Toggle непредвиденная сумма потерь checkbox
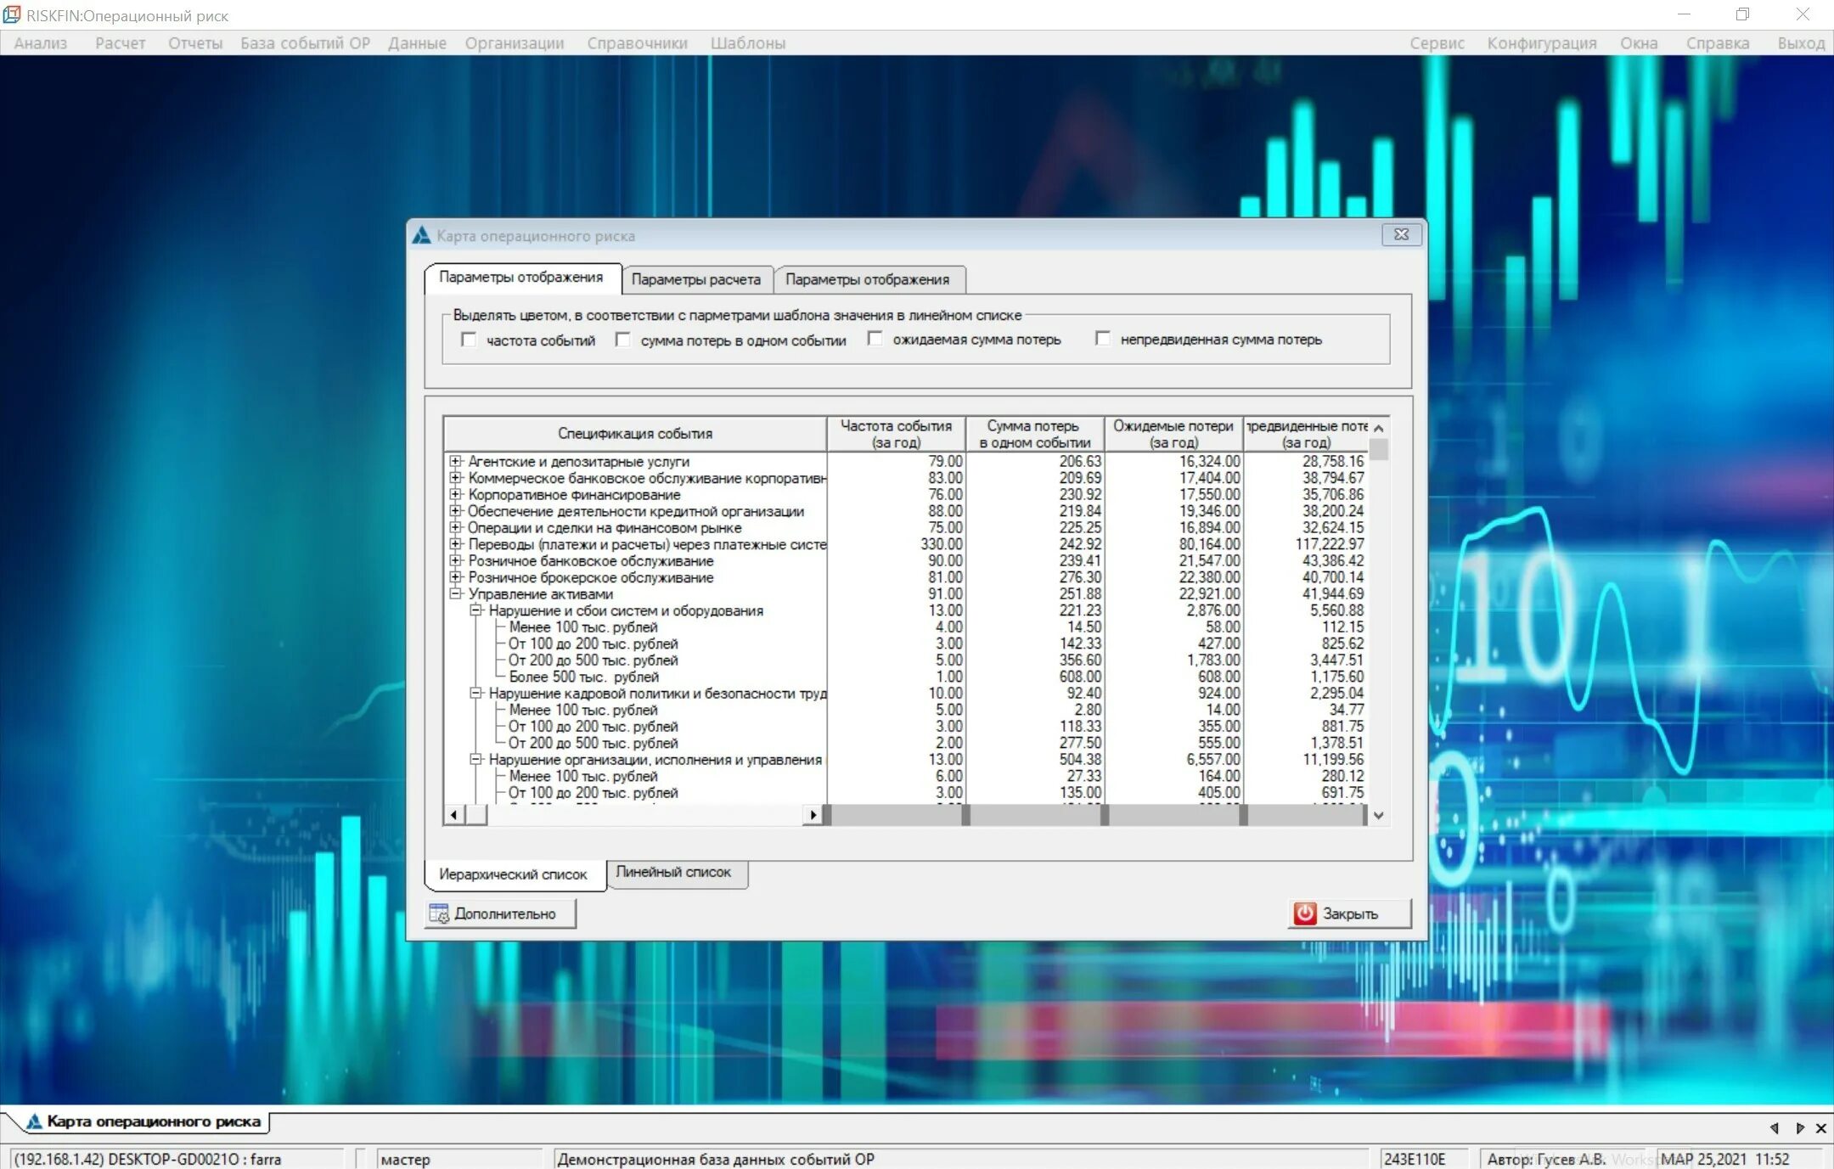Viewport: 1834px width, 1169px height. click(1103, 339)
